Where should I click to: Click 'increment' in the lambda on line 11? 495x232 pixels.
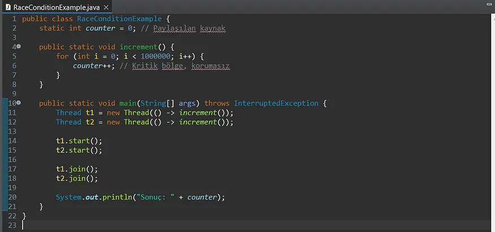click(197, 113)
